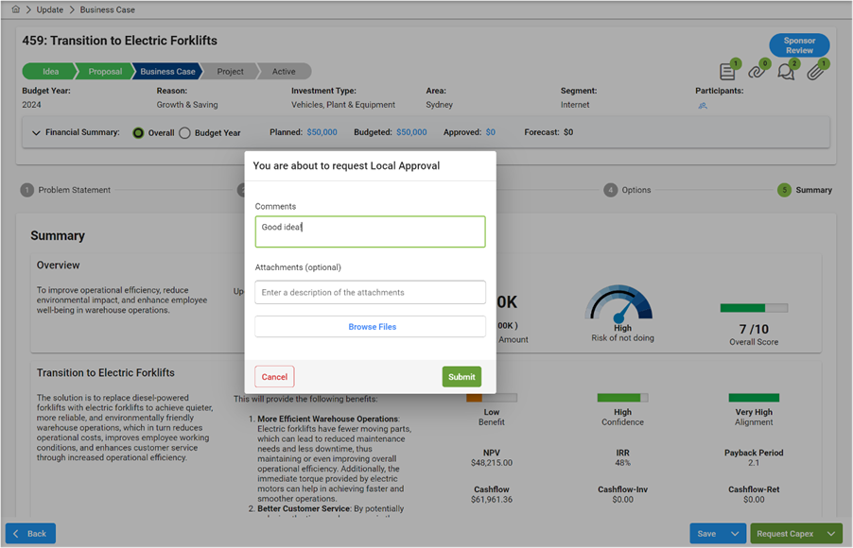Screen dimensions: 853x548
Task: View the comments chat icon showing 2
Action: point(785,73)
